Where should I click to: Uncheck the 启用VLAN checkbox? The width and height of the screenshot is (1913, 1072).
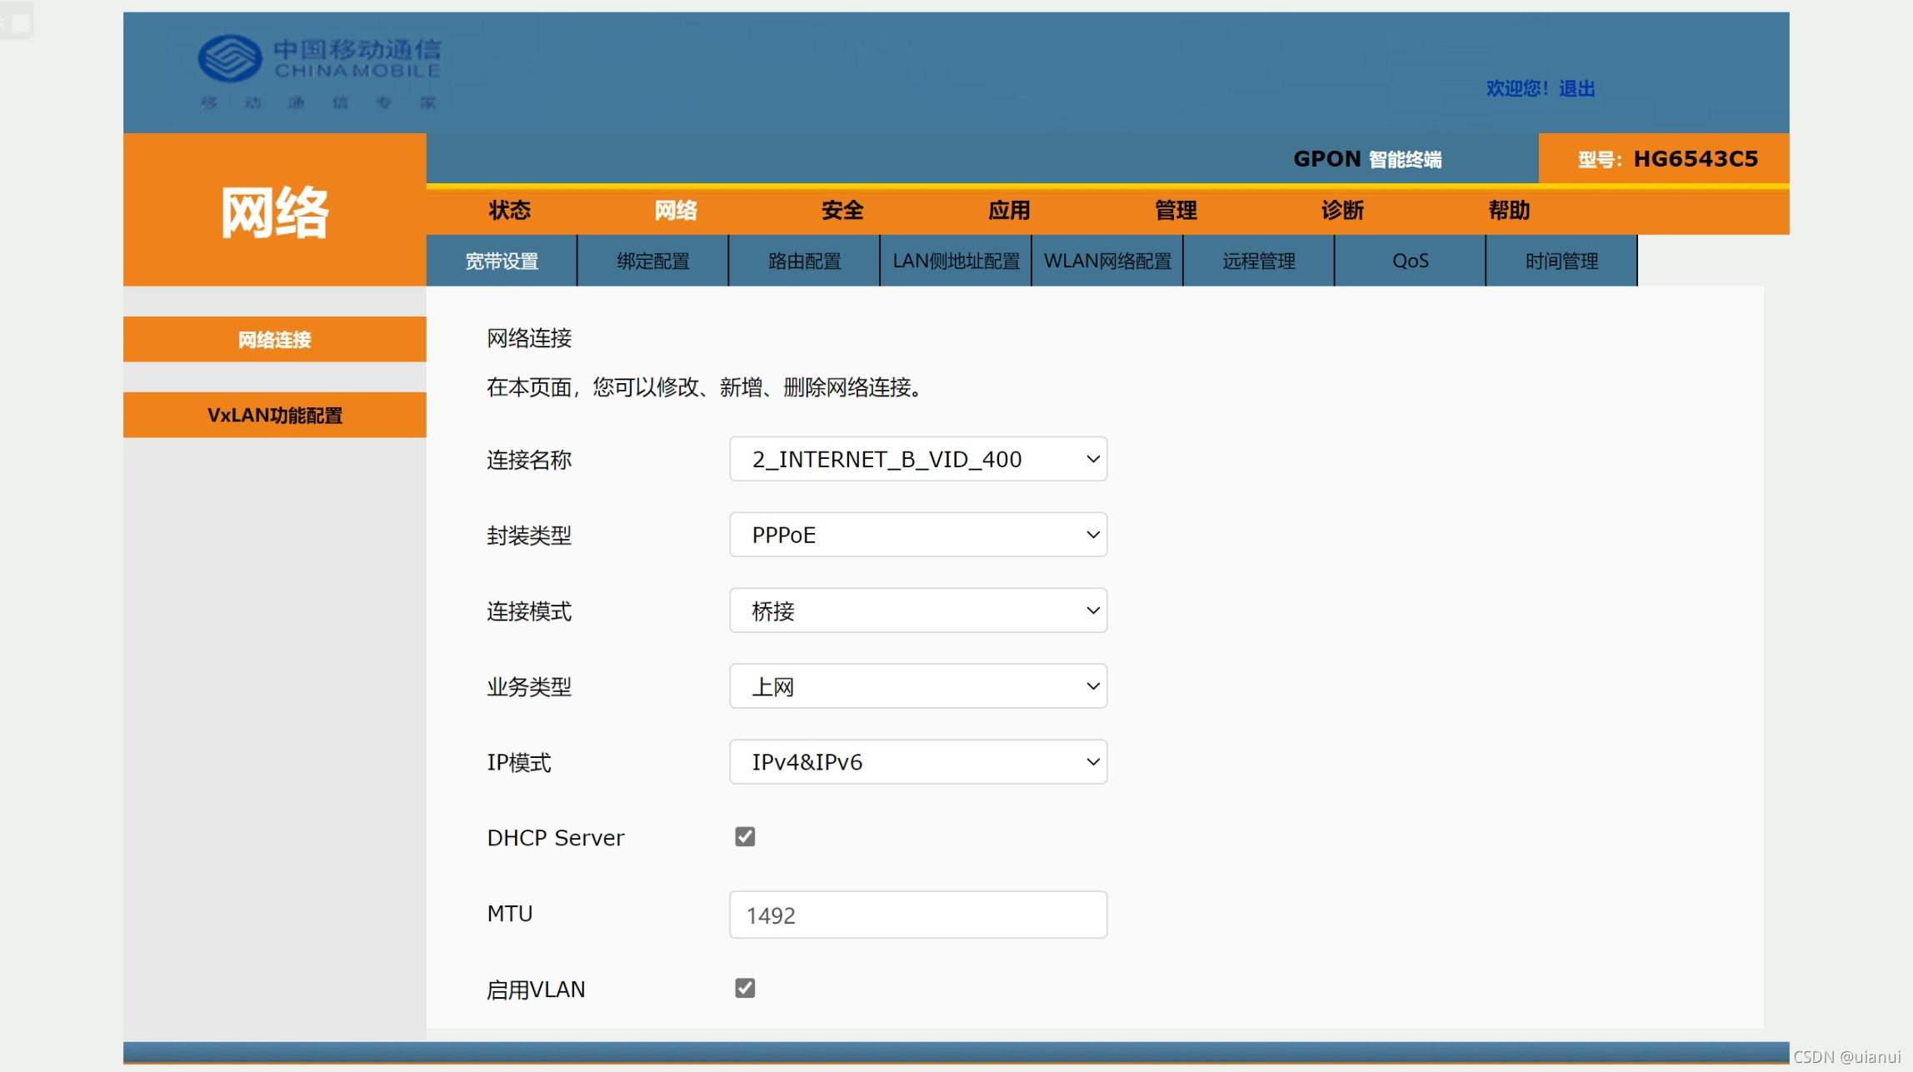[744, 988]
